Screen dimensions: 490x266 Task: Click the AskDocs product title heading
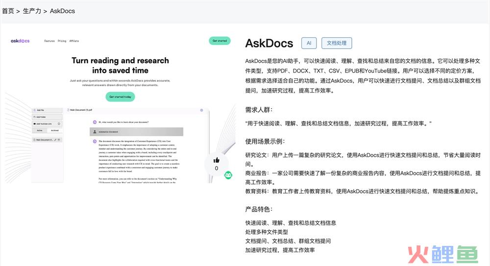[269, 43]
